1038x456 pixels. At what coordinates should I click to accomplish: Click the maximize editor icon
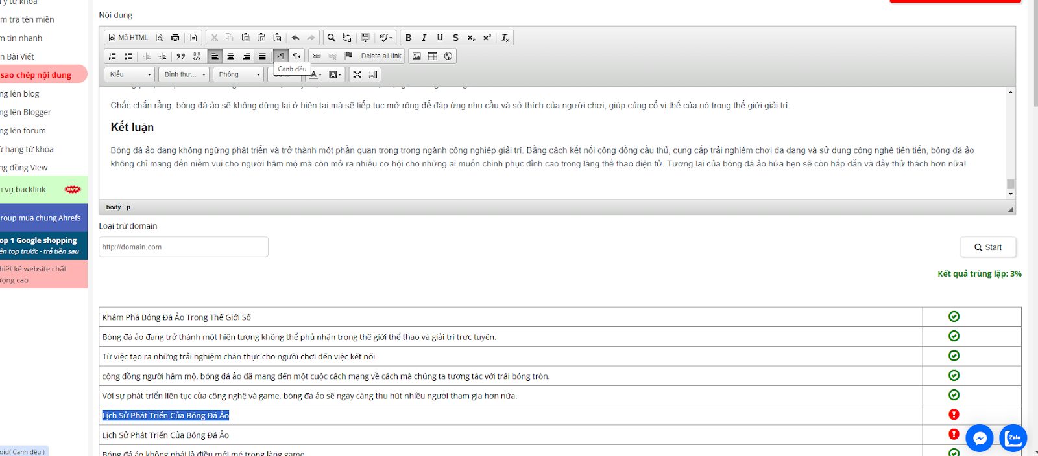tap(357, 74)
